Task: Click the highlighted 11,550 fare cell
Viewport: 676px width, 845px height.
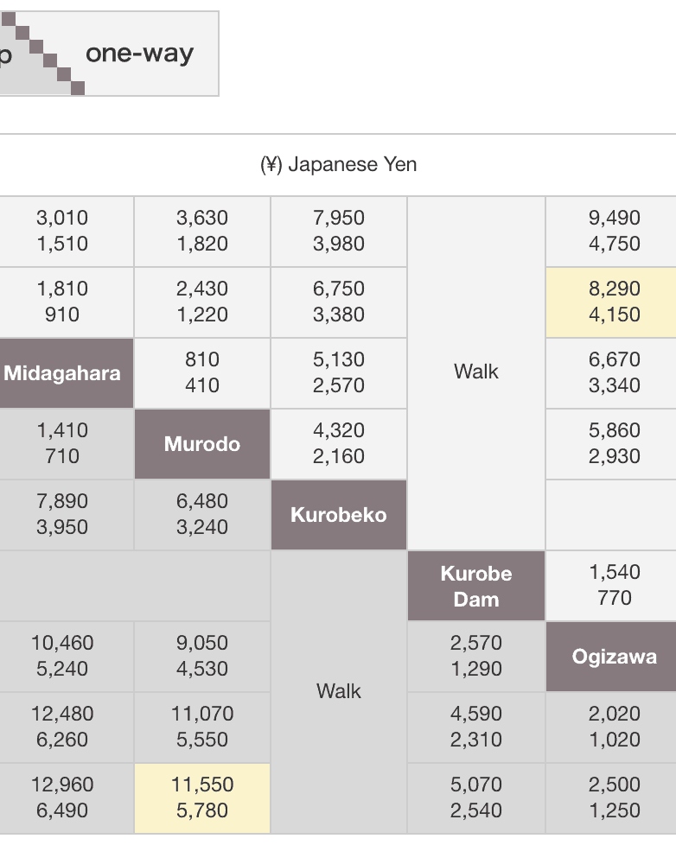Action: pyautogui.click(x=202, y=797)
